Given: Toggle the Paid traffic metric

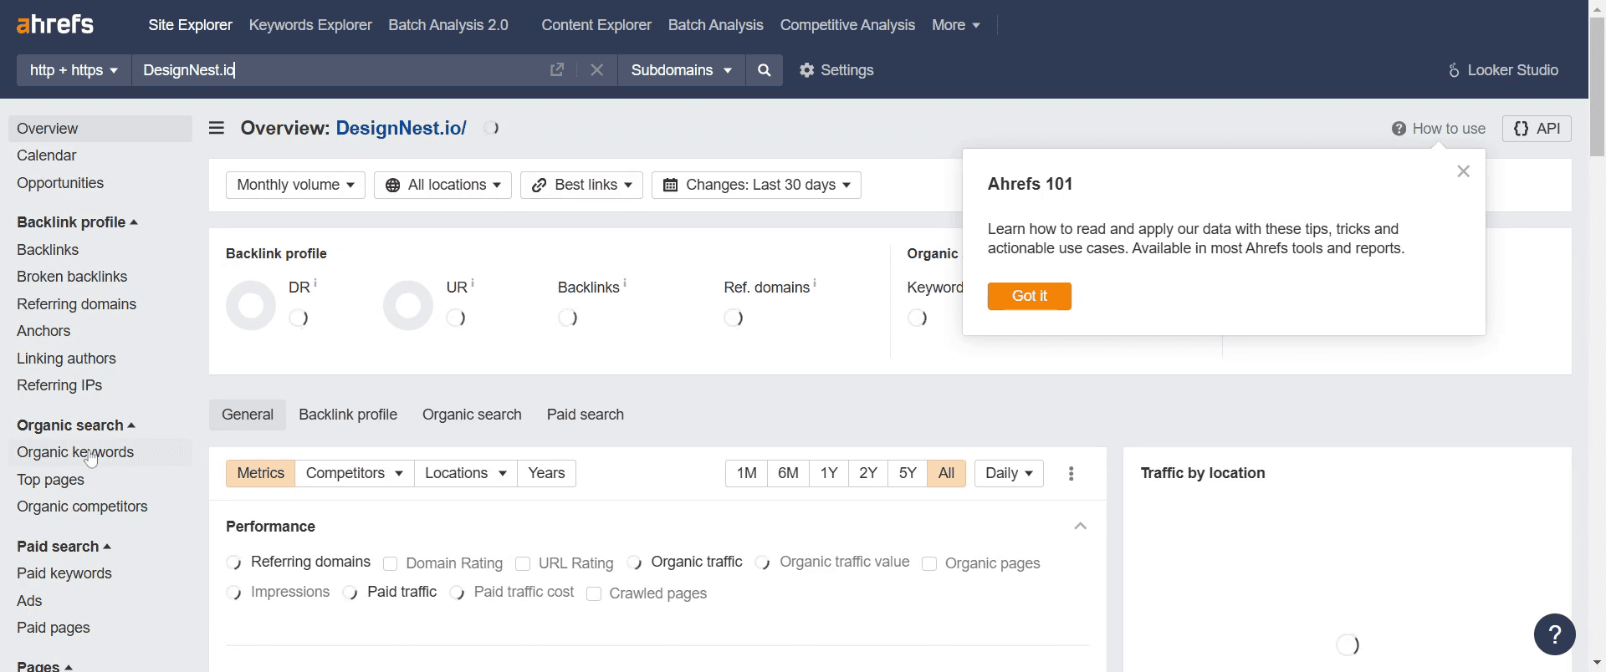Looking at the screenshot, I should point(390,592).
